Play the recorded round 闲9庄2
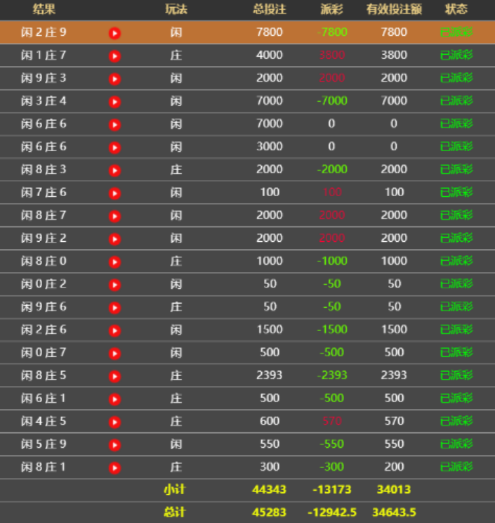This screenshot has width=495, height=523. pos(114,239)
